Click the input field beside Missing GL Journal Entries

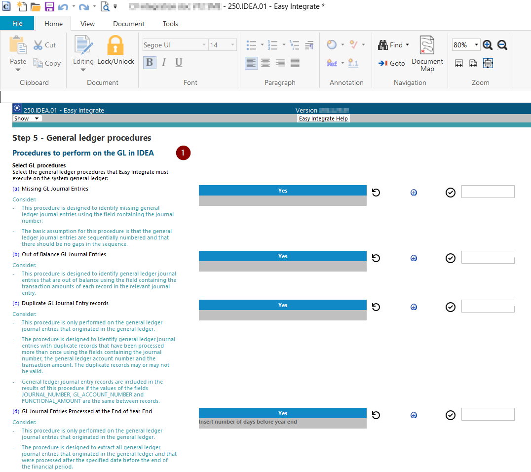(x=488, y=192)
